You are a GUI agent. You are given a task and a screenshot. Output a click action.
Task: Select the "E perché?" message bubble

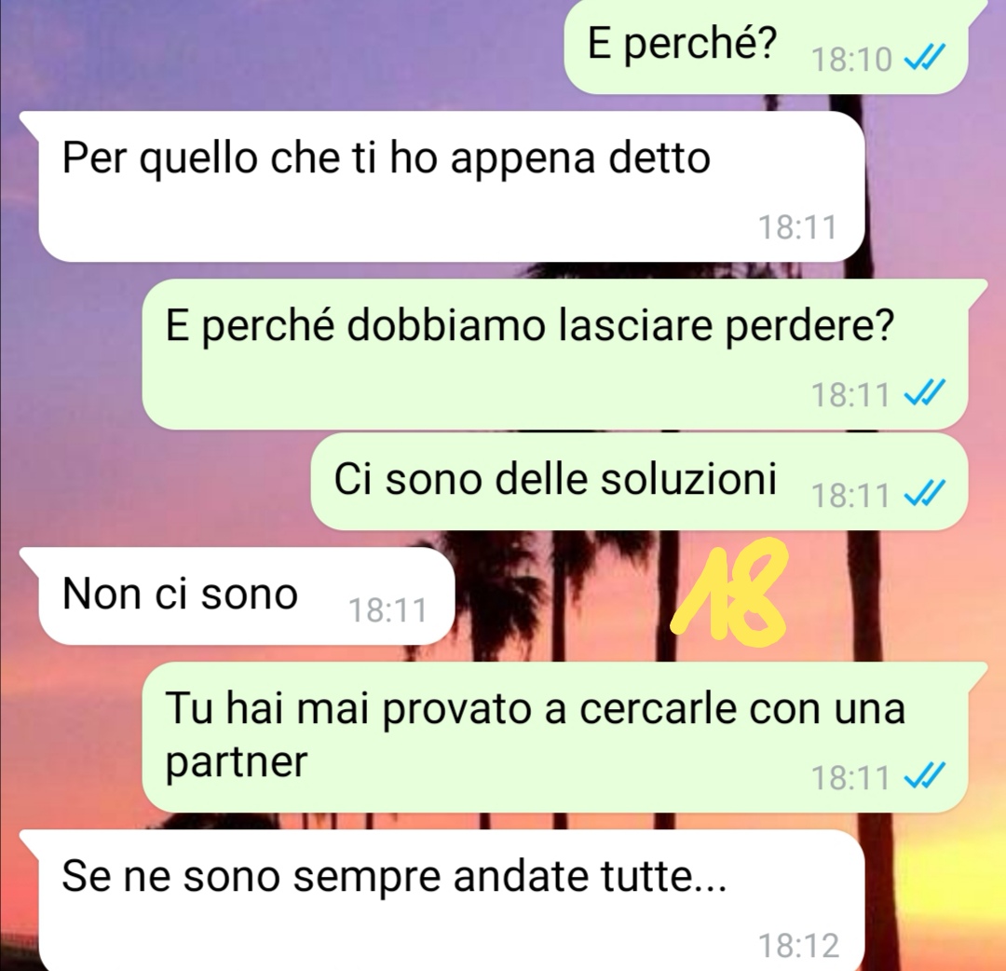pyautogui.click(x=766, y=47)
